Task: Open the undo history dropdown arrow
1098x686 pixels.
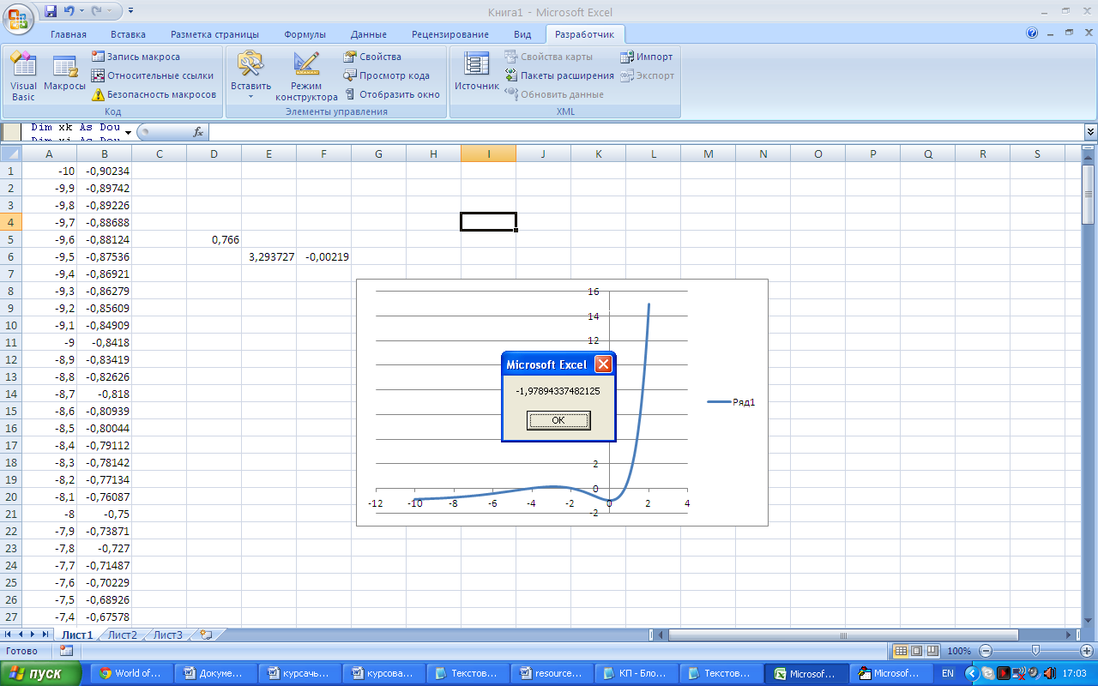Action: point(81,11)
